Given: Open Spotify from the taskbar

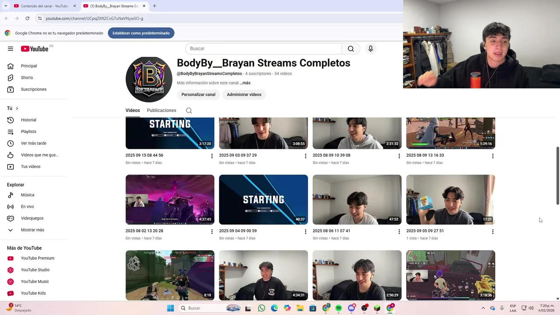Looking at the screenshot, I should tap(339, 308).
